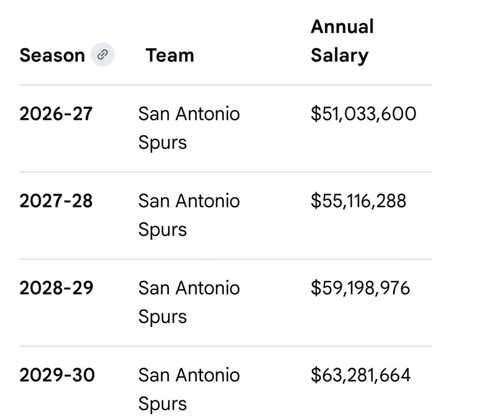Click the $59,198,976 salary value
480x420 pixels.
tap(360, 288)
